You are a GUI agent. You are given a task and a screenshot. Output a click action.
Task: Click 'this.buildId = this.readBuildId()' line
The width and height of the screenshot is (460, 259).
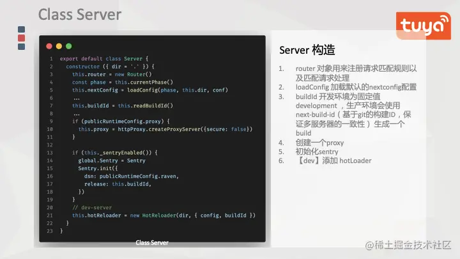point(123,106)
